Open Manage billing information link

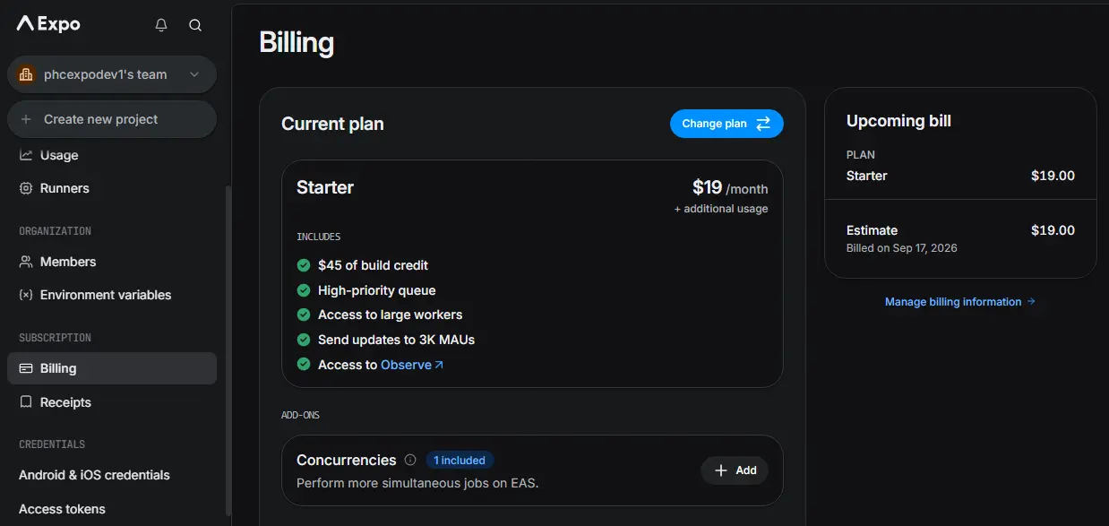coord(960,302)
